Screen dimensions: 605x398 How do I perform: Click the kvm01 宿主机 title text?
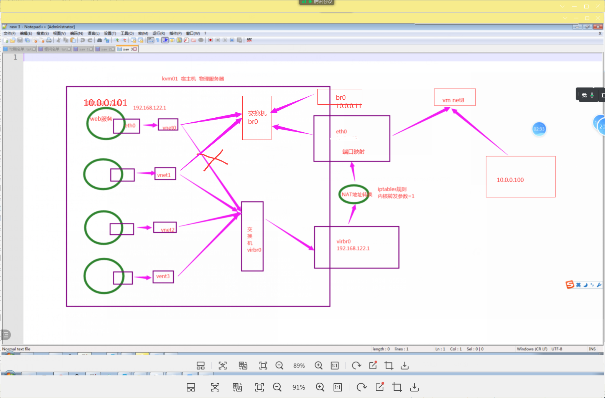193,79
